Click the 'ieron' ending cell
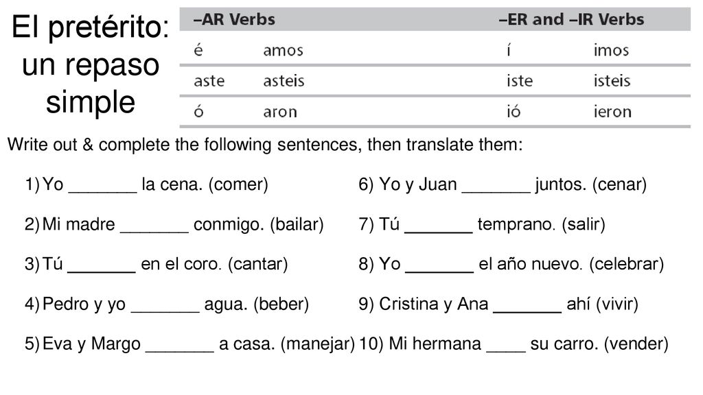703x395 pixels. 612,112
